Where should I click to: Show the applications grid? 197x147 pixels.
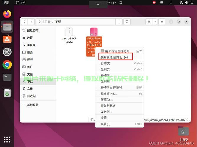[x=7, y=139]
